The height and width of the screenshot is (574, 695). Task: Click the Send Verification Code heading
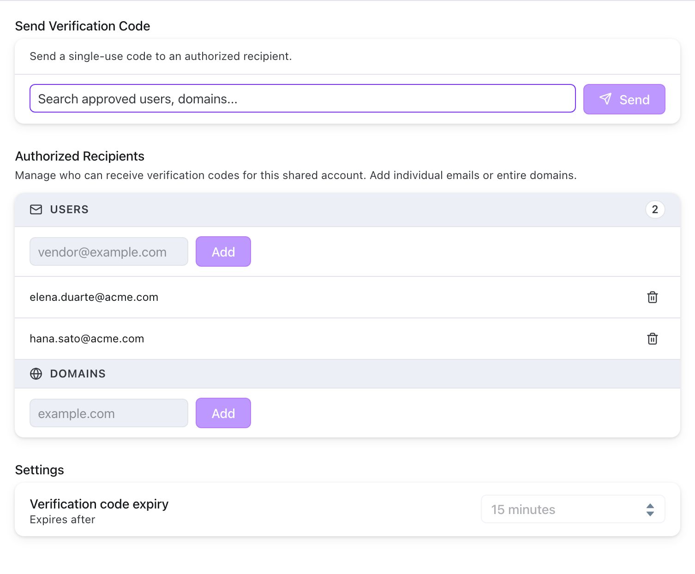pos(83,26)
